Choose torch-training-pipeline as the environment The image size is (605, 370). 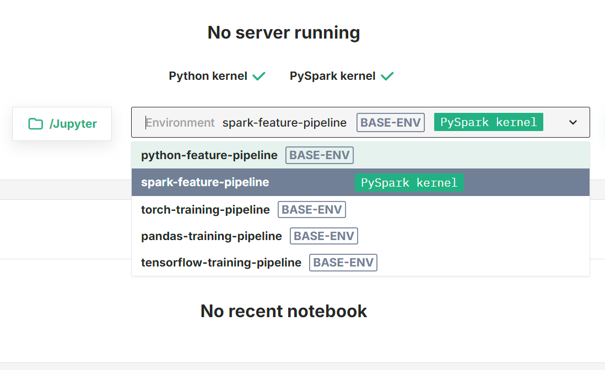tap(205, 209)
